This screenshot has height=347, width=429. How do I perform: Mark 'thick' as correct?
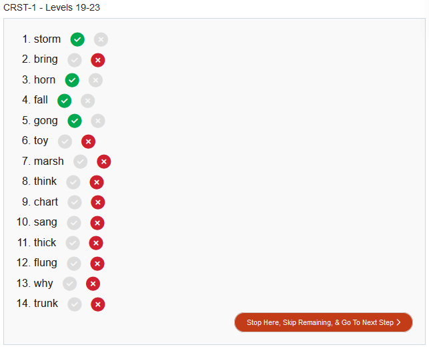click(73, 243)
